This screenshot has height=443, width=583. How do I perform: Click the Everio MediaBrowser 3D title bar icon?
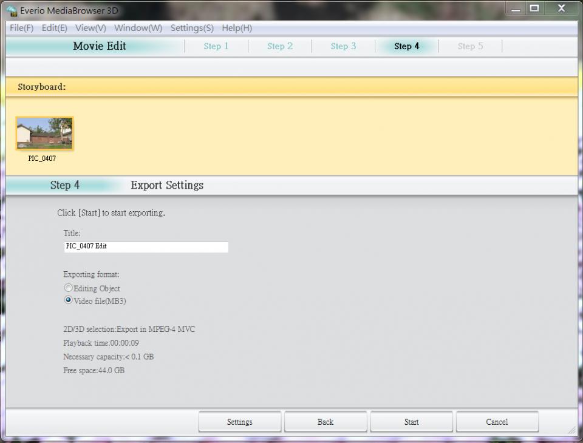[11, 10]
